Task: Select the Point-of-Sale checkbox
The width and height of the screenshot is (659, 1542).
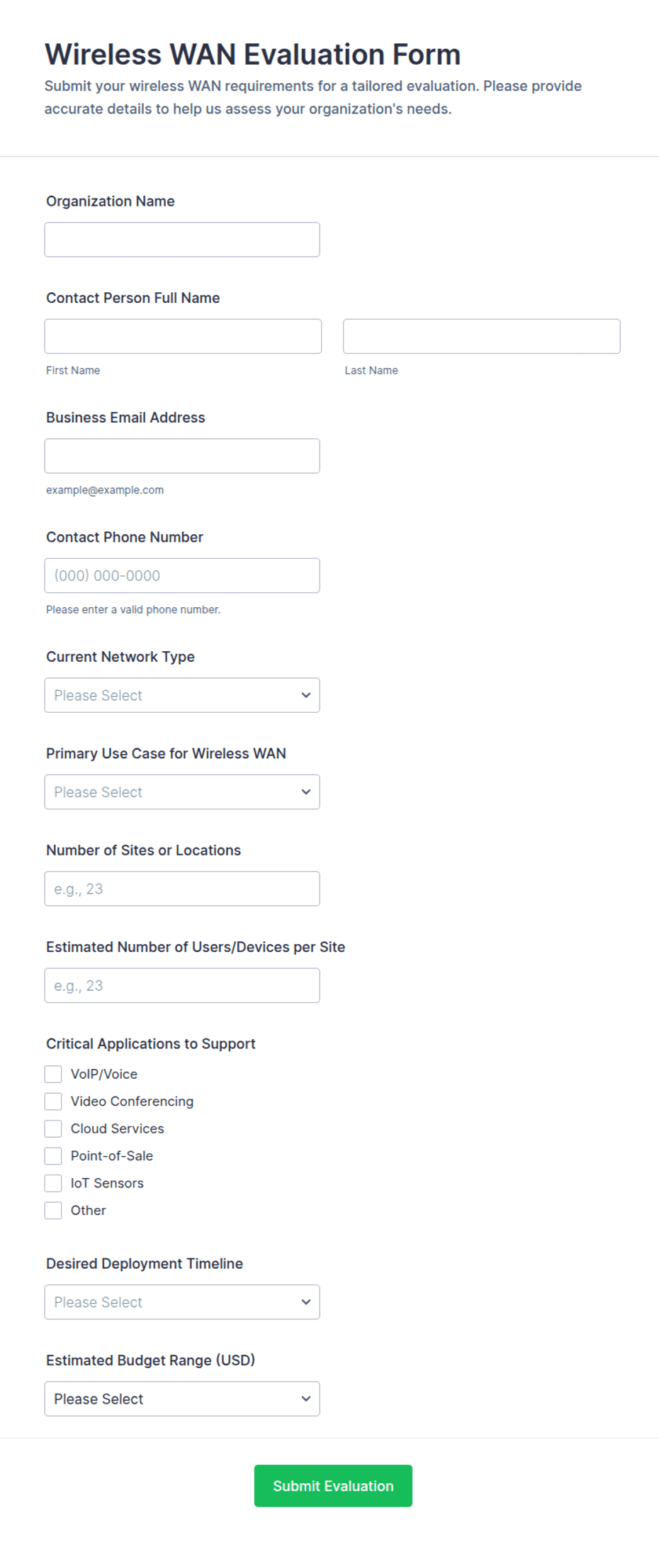Action: click(x=53, y=1156)
